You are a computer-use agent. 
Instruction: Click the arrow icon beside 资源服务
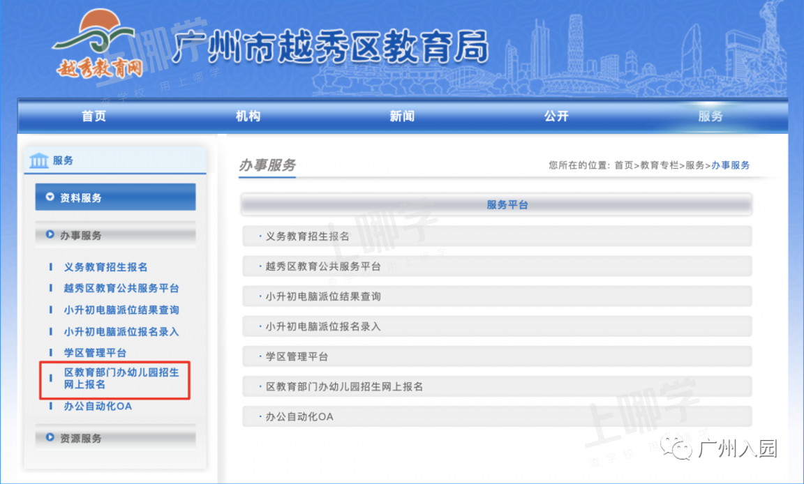pos(50,437)
